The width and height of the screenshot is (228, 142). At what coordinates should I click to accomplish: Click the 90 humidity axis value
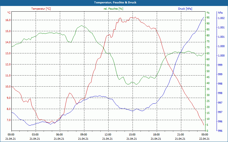208,24
